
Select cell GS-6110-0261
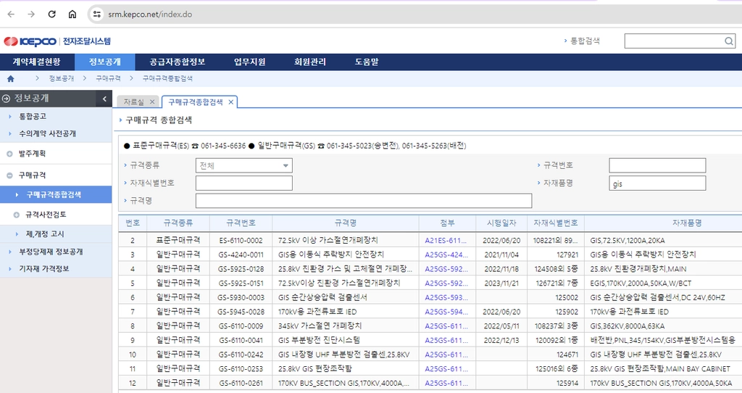(241, 383)
